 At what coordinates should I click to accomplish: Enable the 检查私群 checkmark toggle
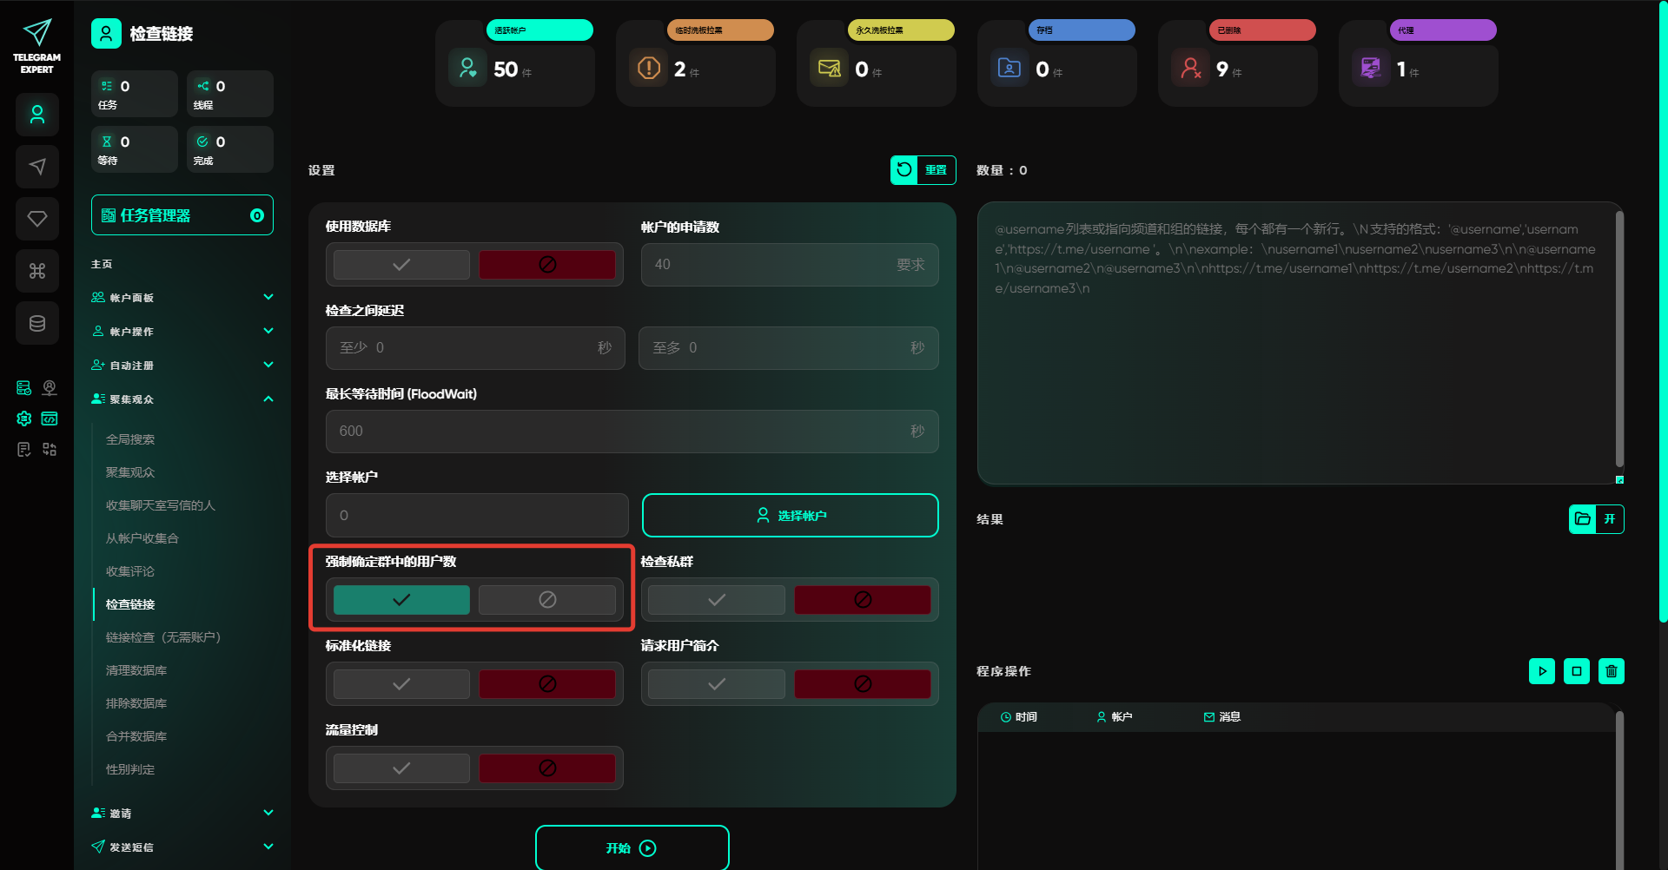tap(716, 600)
